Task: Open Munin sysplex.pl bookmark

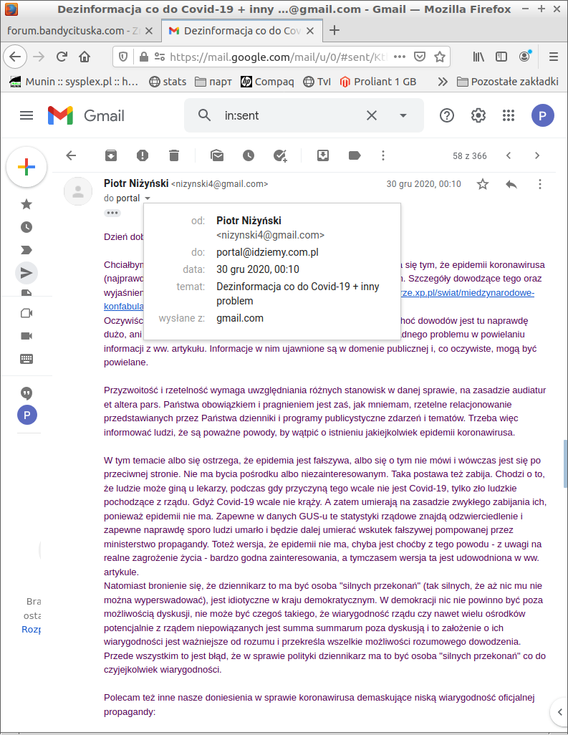Action: pos(74,82)
